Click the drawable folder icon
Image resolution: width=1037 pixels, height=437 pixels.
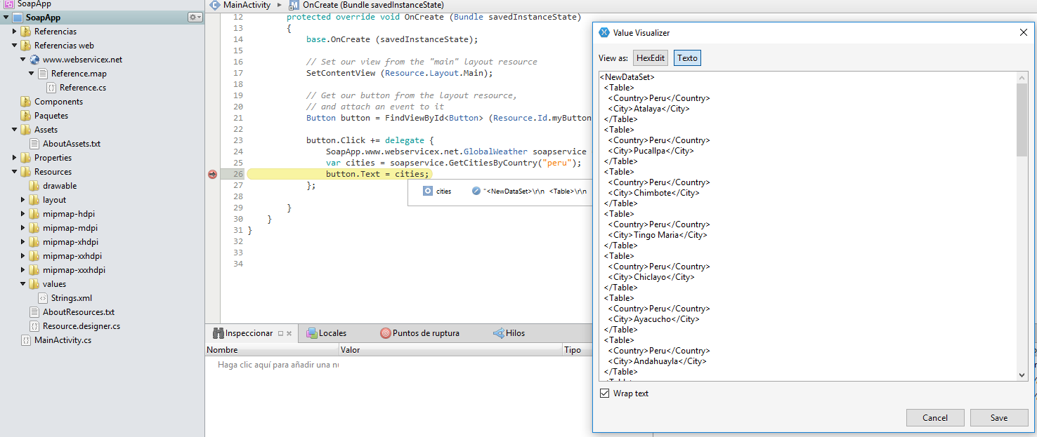pos(34,186)
